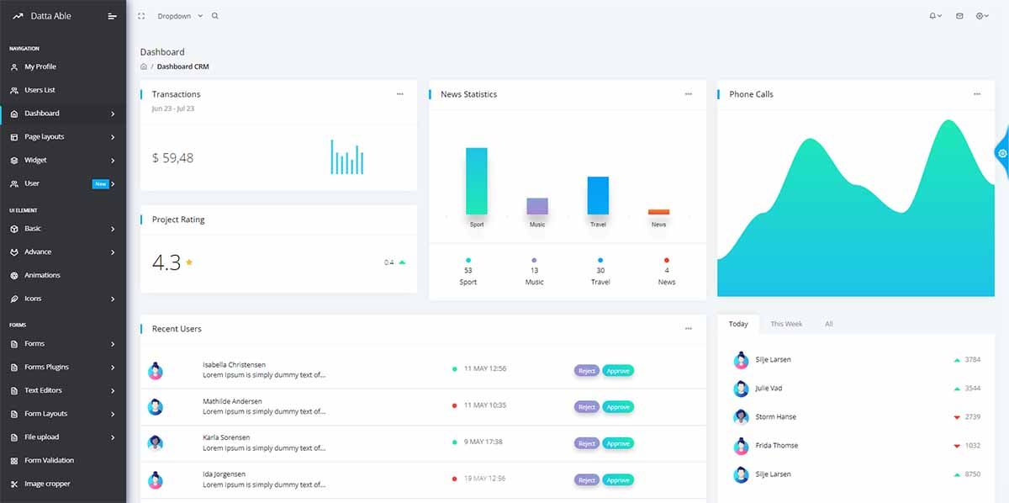This screenshot has width=1009, height=503.
Task: Click the 3784 value for Silje Larsen
Action: [973, 360]
